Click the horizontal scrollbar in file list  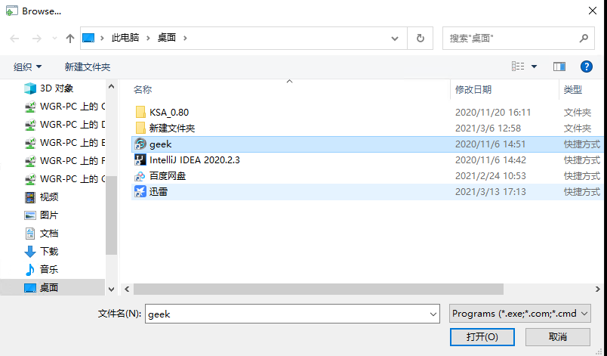click(317, 289)
